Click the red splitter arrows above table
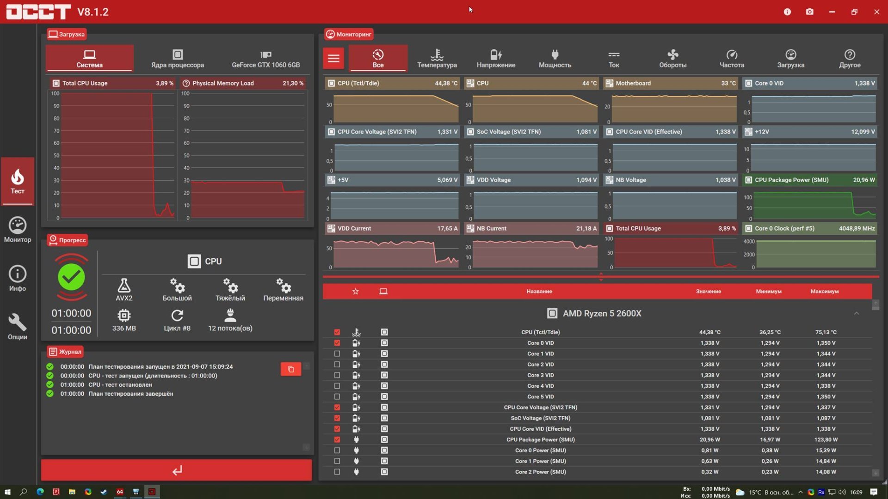Screen dimensions: 888x499 click(601, 277)
